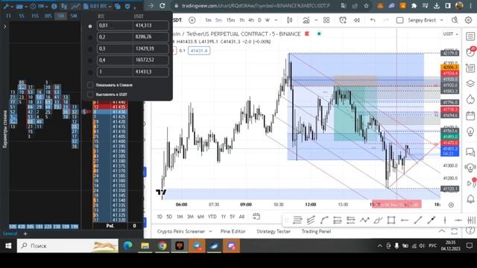Open the candlestick chart style selector
This screenshot has height=268, width=477.
pos(289,20)
